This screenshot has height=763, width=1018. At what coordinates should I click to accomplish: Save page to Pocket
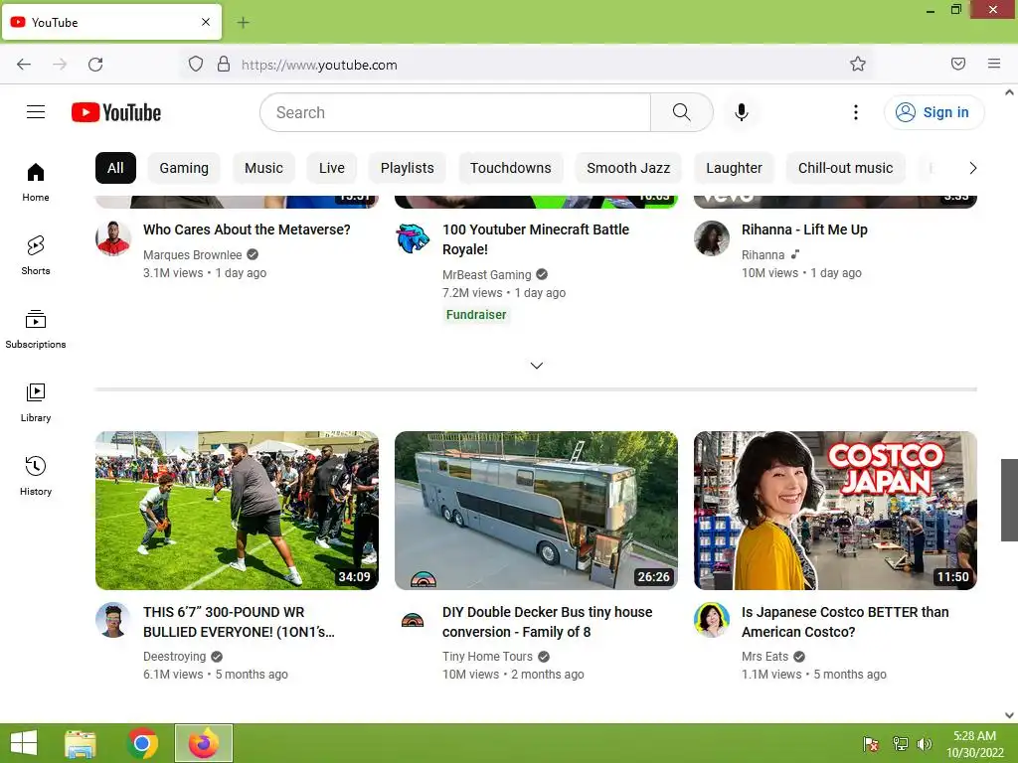958,65
